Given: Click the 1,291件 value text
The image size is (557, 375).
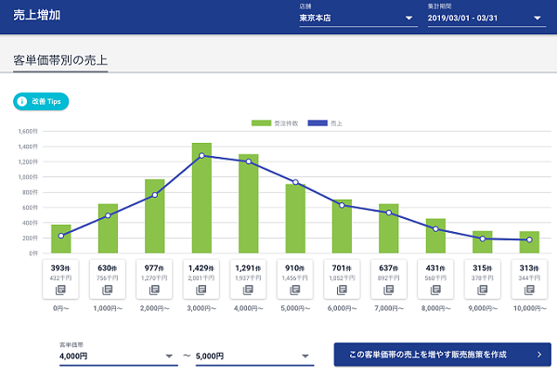Looking at the screenshot, I should 248,268.
